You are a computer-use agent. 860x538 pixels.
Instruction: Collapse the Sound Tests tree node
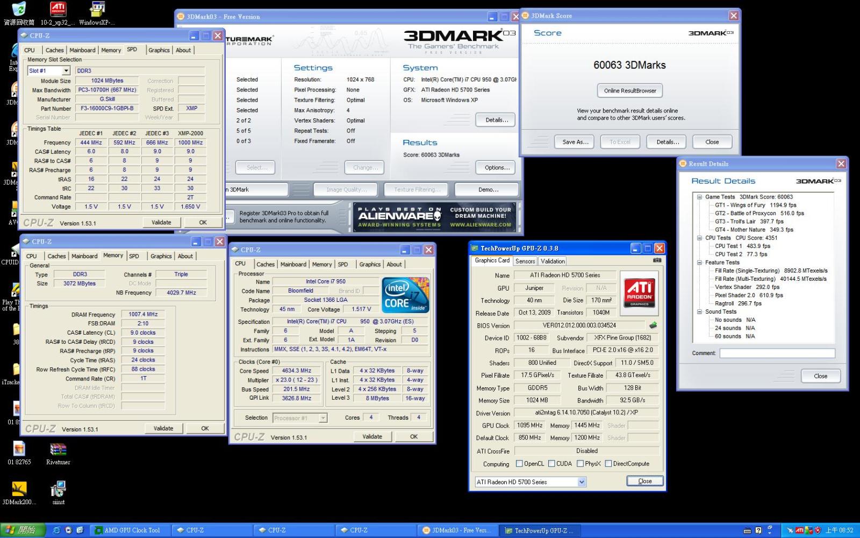pyautogui.click(x=700, y=312)
